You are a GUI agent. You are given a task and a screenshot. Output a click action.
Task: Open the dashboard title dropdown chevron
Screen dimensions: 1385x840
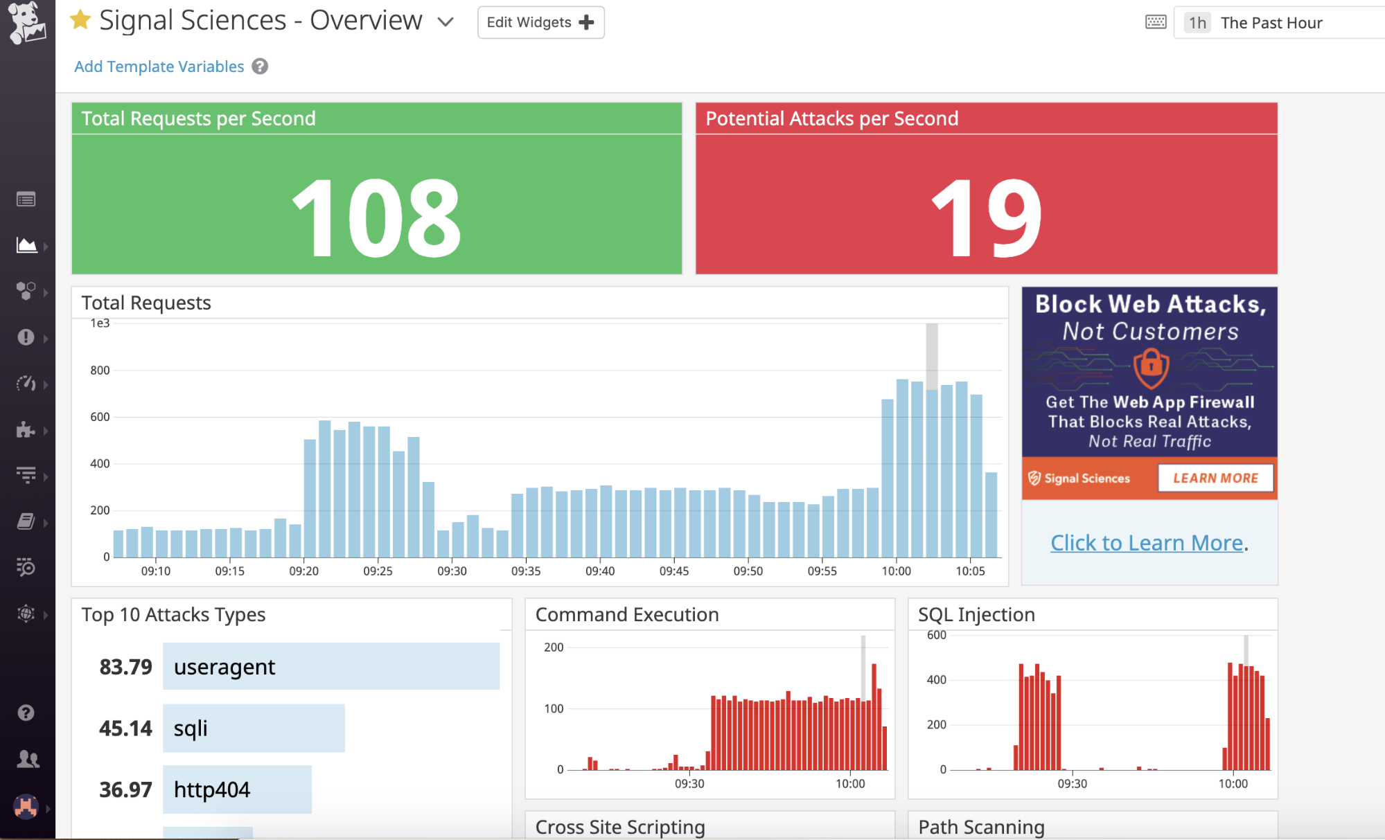446,22
